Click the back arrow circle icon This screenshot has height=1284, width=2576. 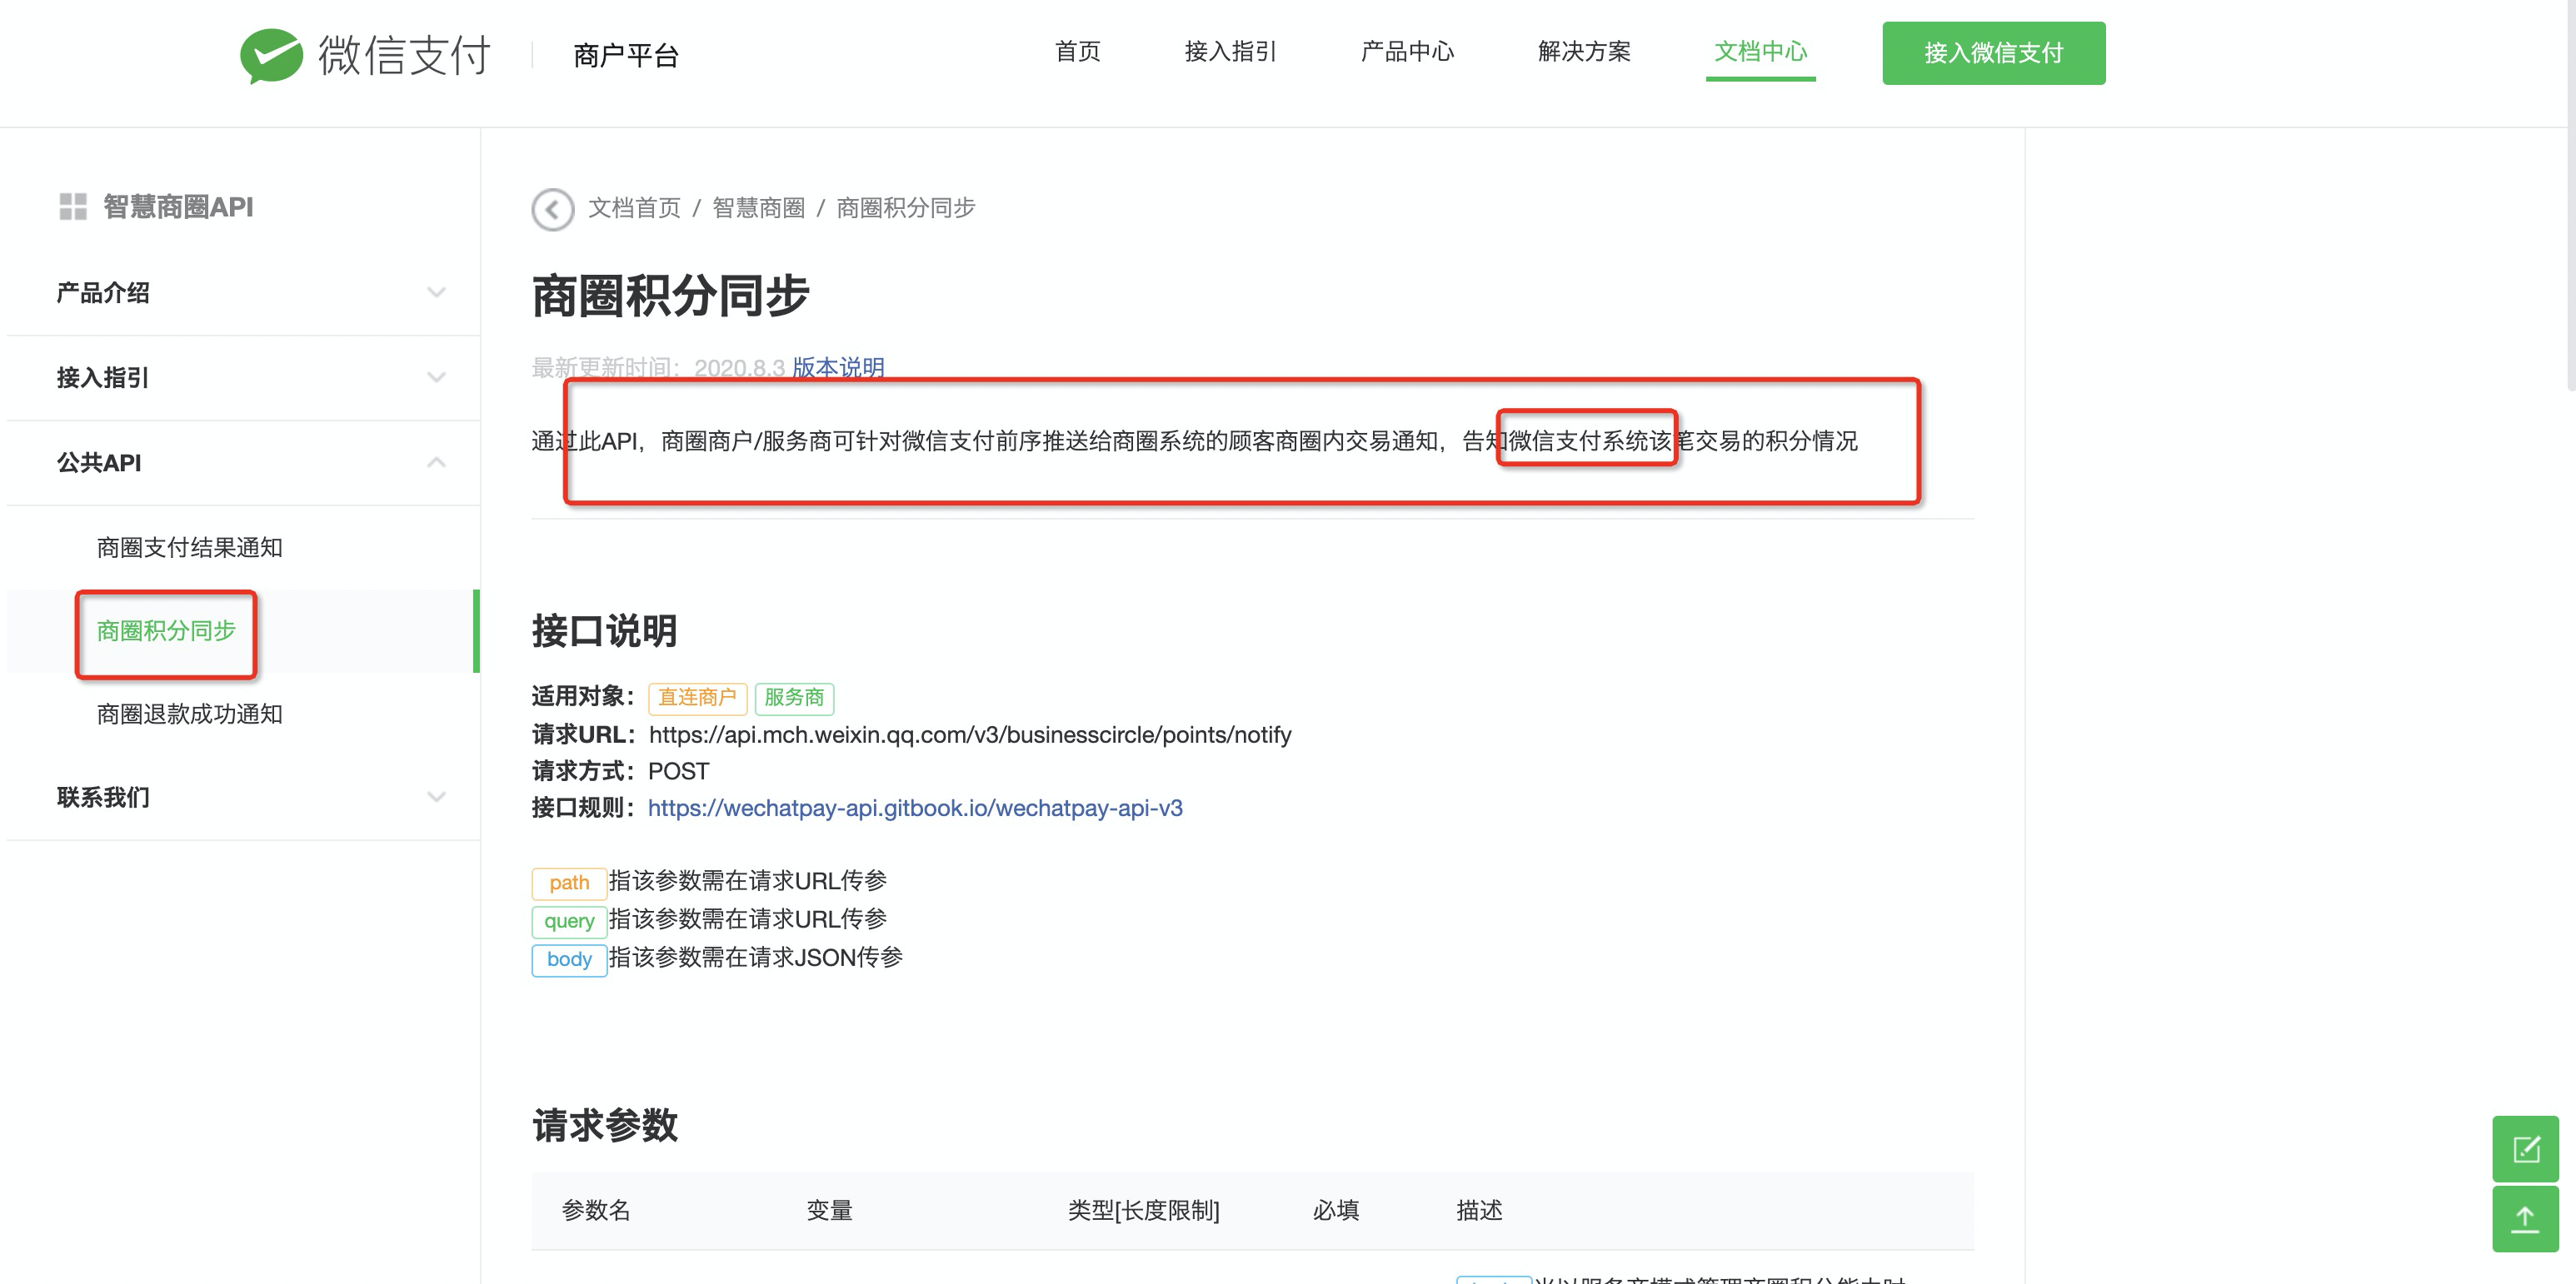pos(552,209)
